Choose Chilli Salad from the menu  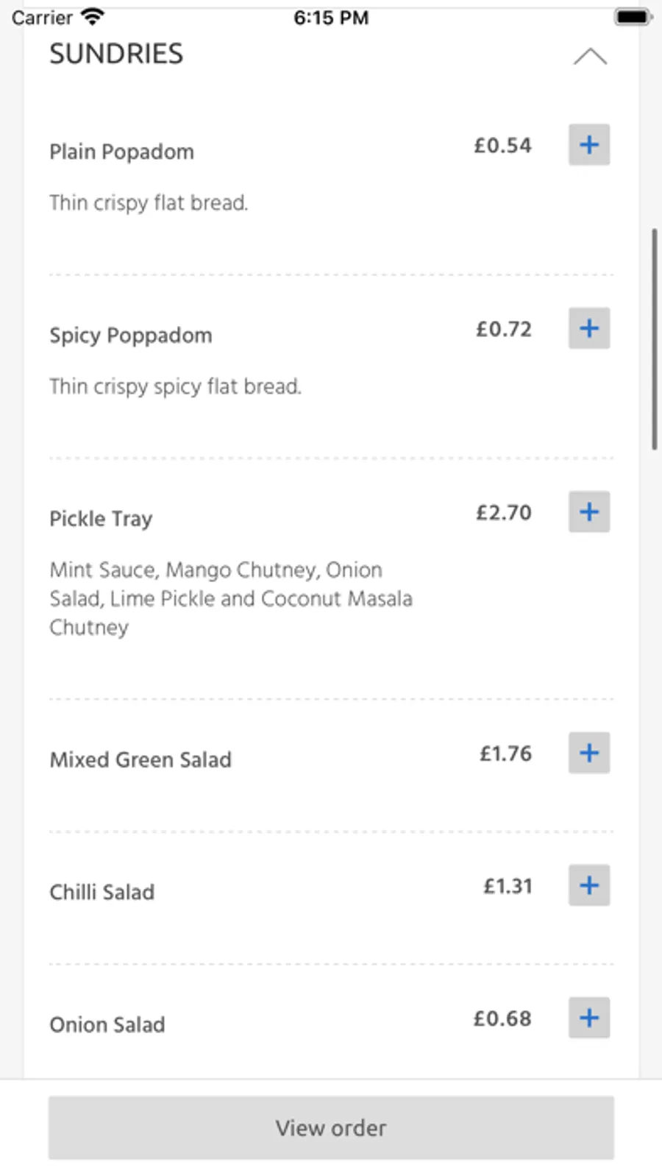102,892
